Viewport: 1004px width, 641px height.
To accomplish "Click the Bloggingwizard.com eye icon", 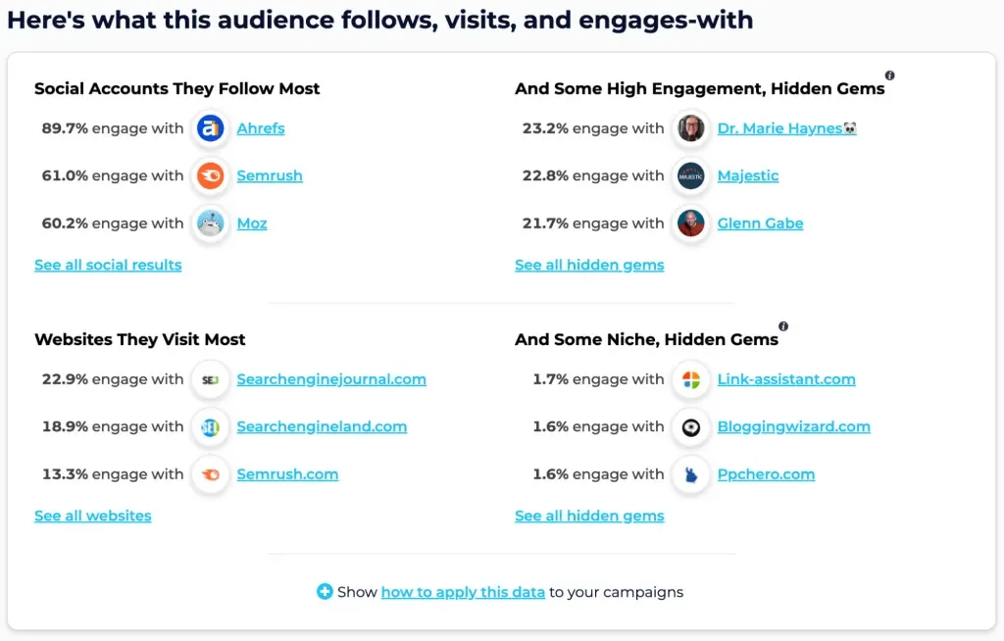I will tap(691, 427).
